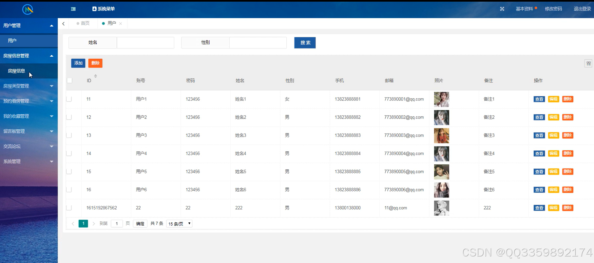The width and height of the screenshot is (594, 263).
Task: Expand the 交流论坛 sidebar group
Action: pos(29,146)
